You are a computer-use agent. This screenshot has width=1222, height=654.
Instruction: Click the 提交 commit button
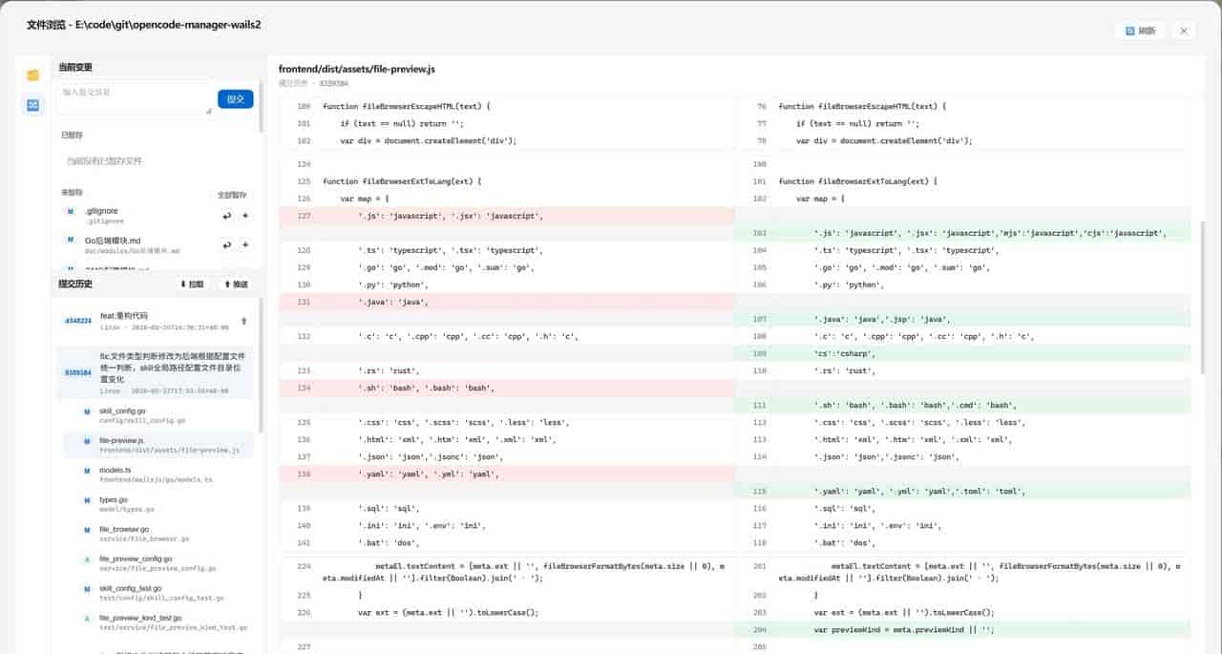coord(235,99)
